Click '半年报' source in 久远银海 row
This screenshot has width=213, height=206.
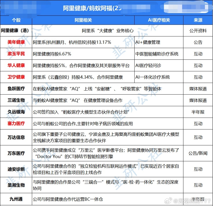click(198, 112)
